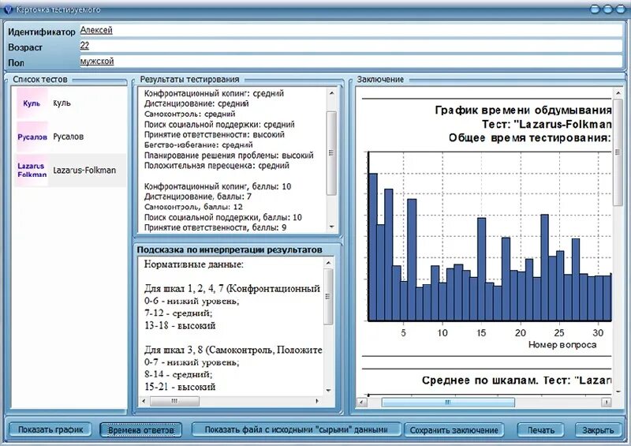The image size is (631, 446).
Task: Click text 'Самоконтроль: средний'
Action: point(189,114)
